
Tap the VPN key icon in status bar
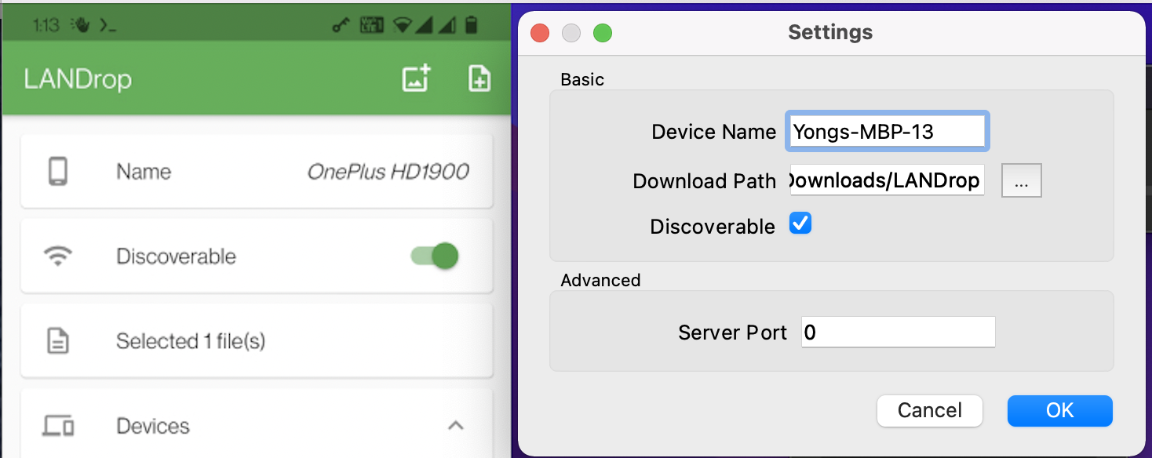coord(341,25)
